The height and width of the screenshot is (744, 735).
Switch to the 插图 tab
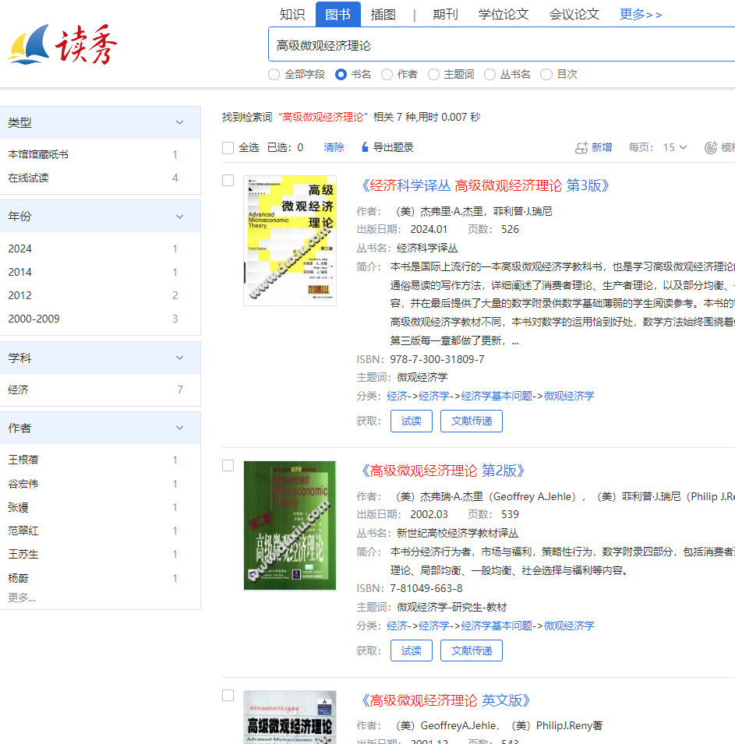383,14
